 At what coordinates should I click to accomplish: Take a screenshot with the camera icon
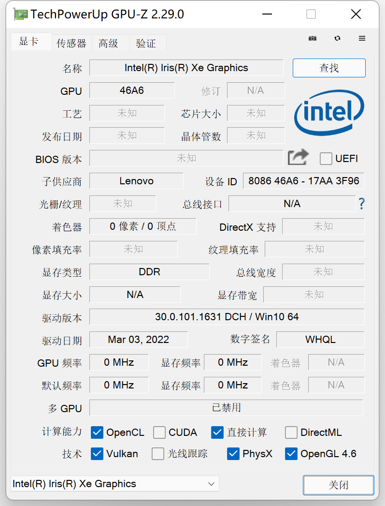click(x=312, y=38)
